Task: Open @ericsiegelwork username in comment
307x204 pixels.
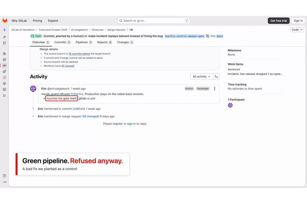Action: 58,89
